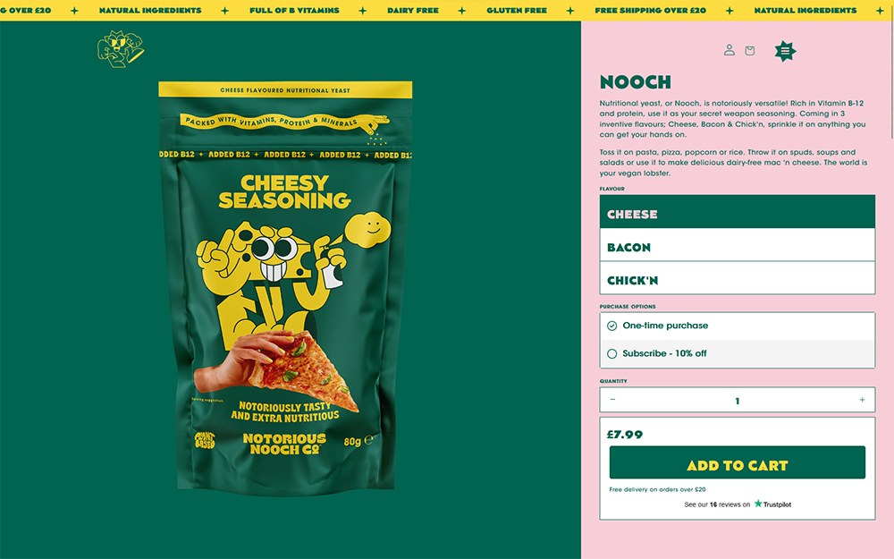Select the One-time purchase option

738,326
